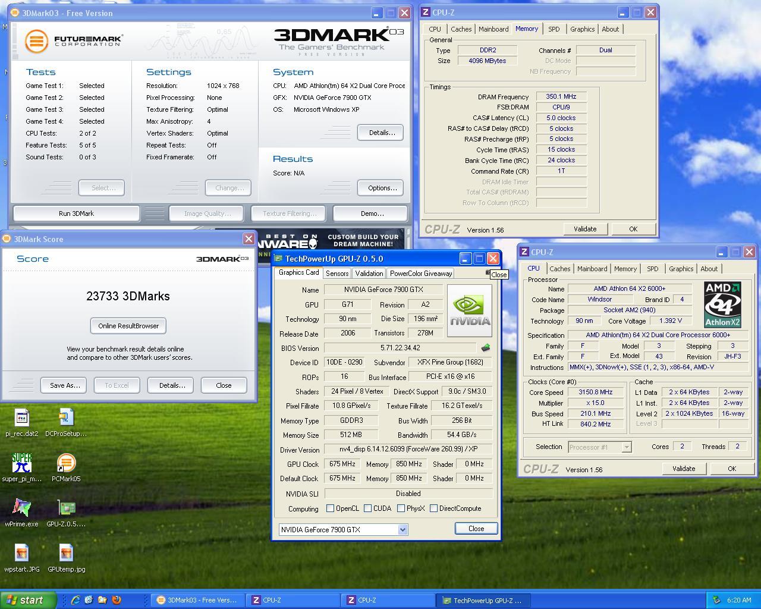Click the DRAM Frequency value 350.1 MHz
Image resolution: width=761 pixels, height=609 pixels.
(561, 96)
